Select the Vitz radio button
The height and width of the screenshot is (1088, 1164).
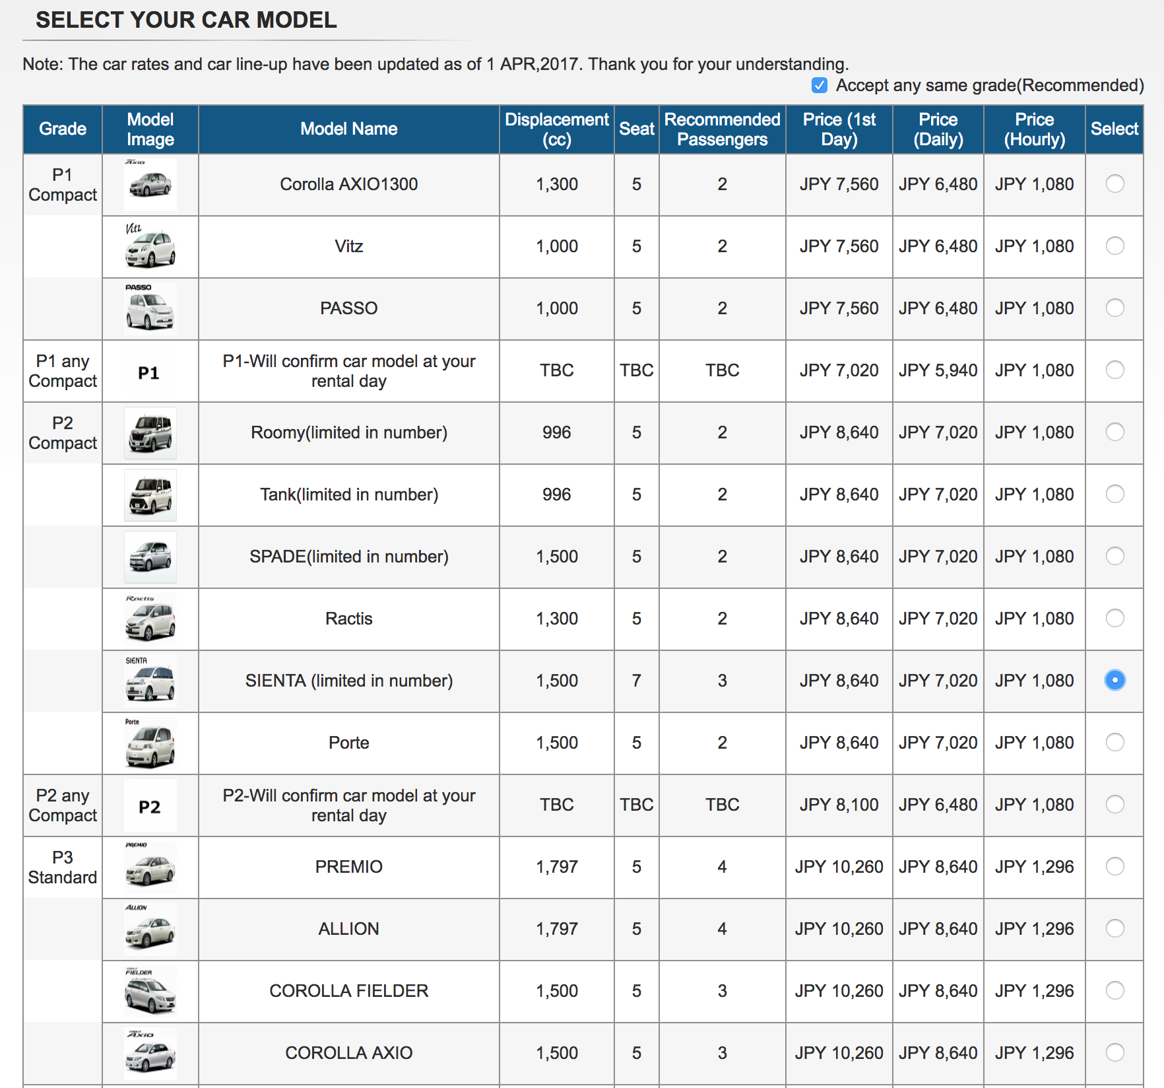[1115, 246]
